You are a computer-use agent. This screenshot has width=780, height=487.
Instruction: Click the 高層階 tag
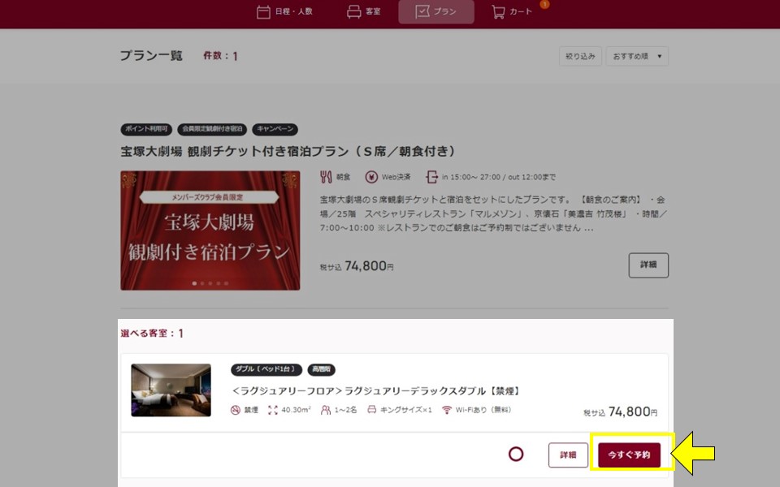pos(322,370)
